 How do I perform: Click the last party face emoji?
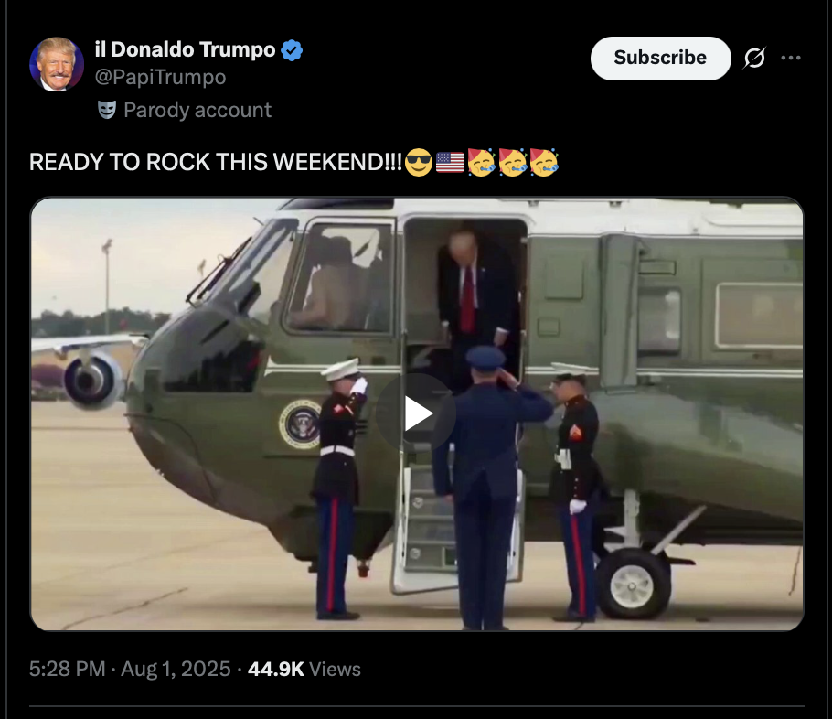tap(544, 162)
